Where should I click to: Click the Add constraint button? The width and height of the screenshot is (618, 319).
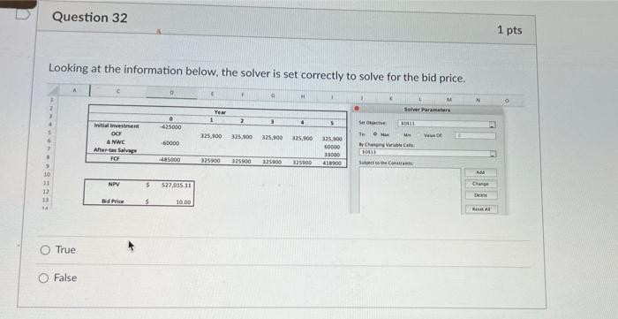[x=480, y=172]
